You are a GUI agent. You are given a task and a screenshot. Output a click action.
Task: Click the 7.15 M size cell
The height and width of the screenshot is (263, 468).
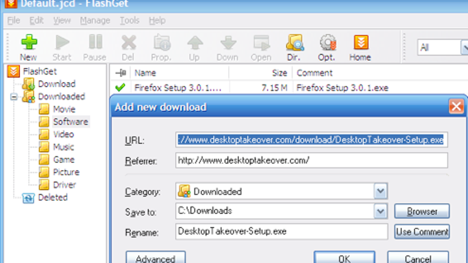(x=275, y=88)
